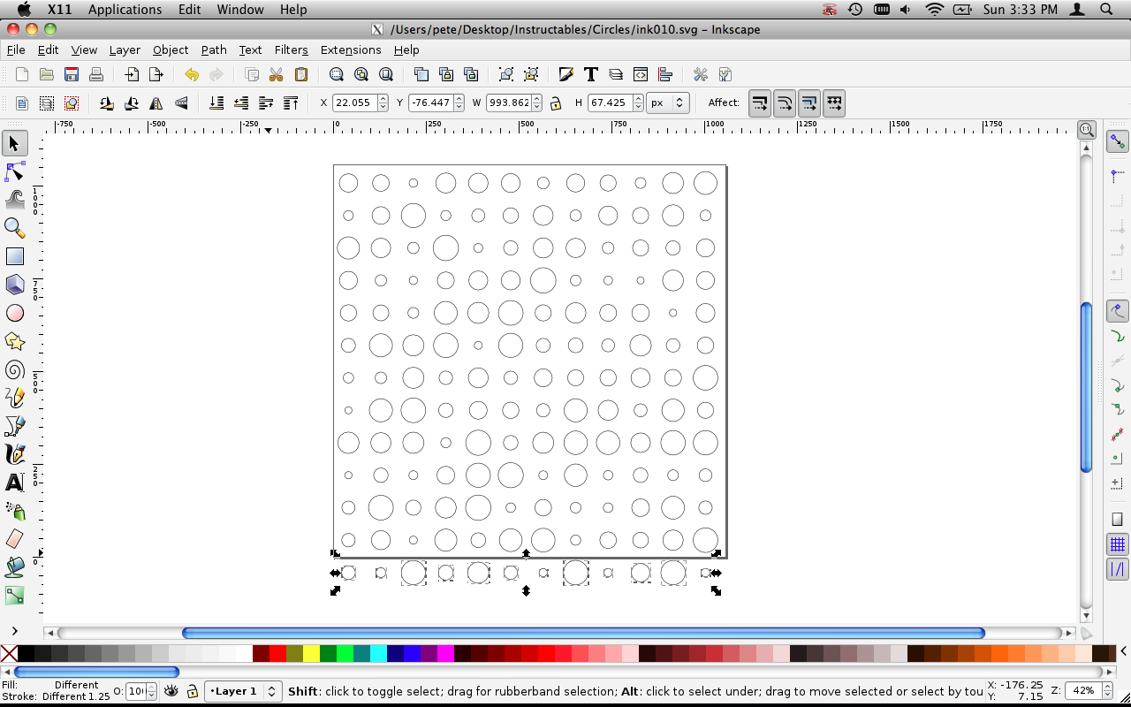Toggle Affect stroke width scaling button

[760, 103]
